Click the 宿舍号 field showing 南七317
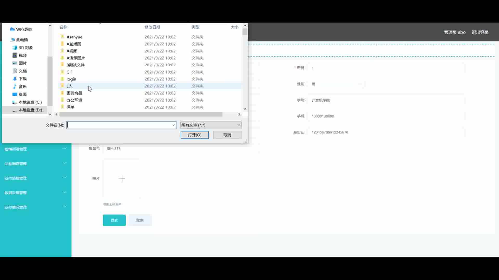 click(x=181, y=149)
